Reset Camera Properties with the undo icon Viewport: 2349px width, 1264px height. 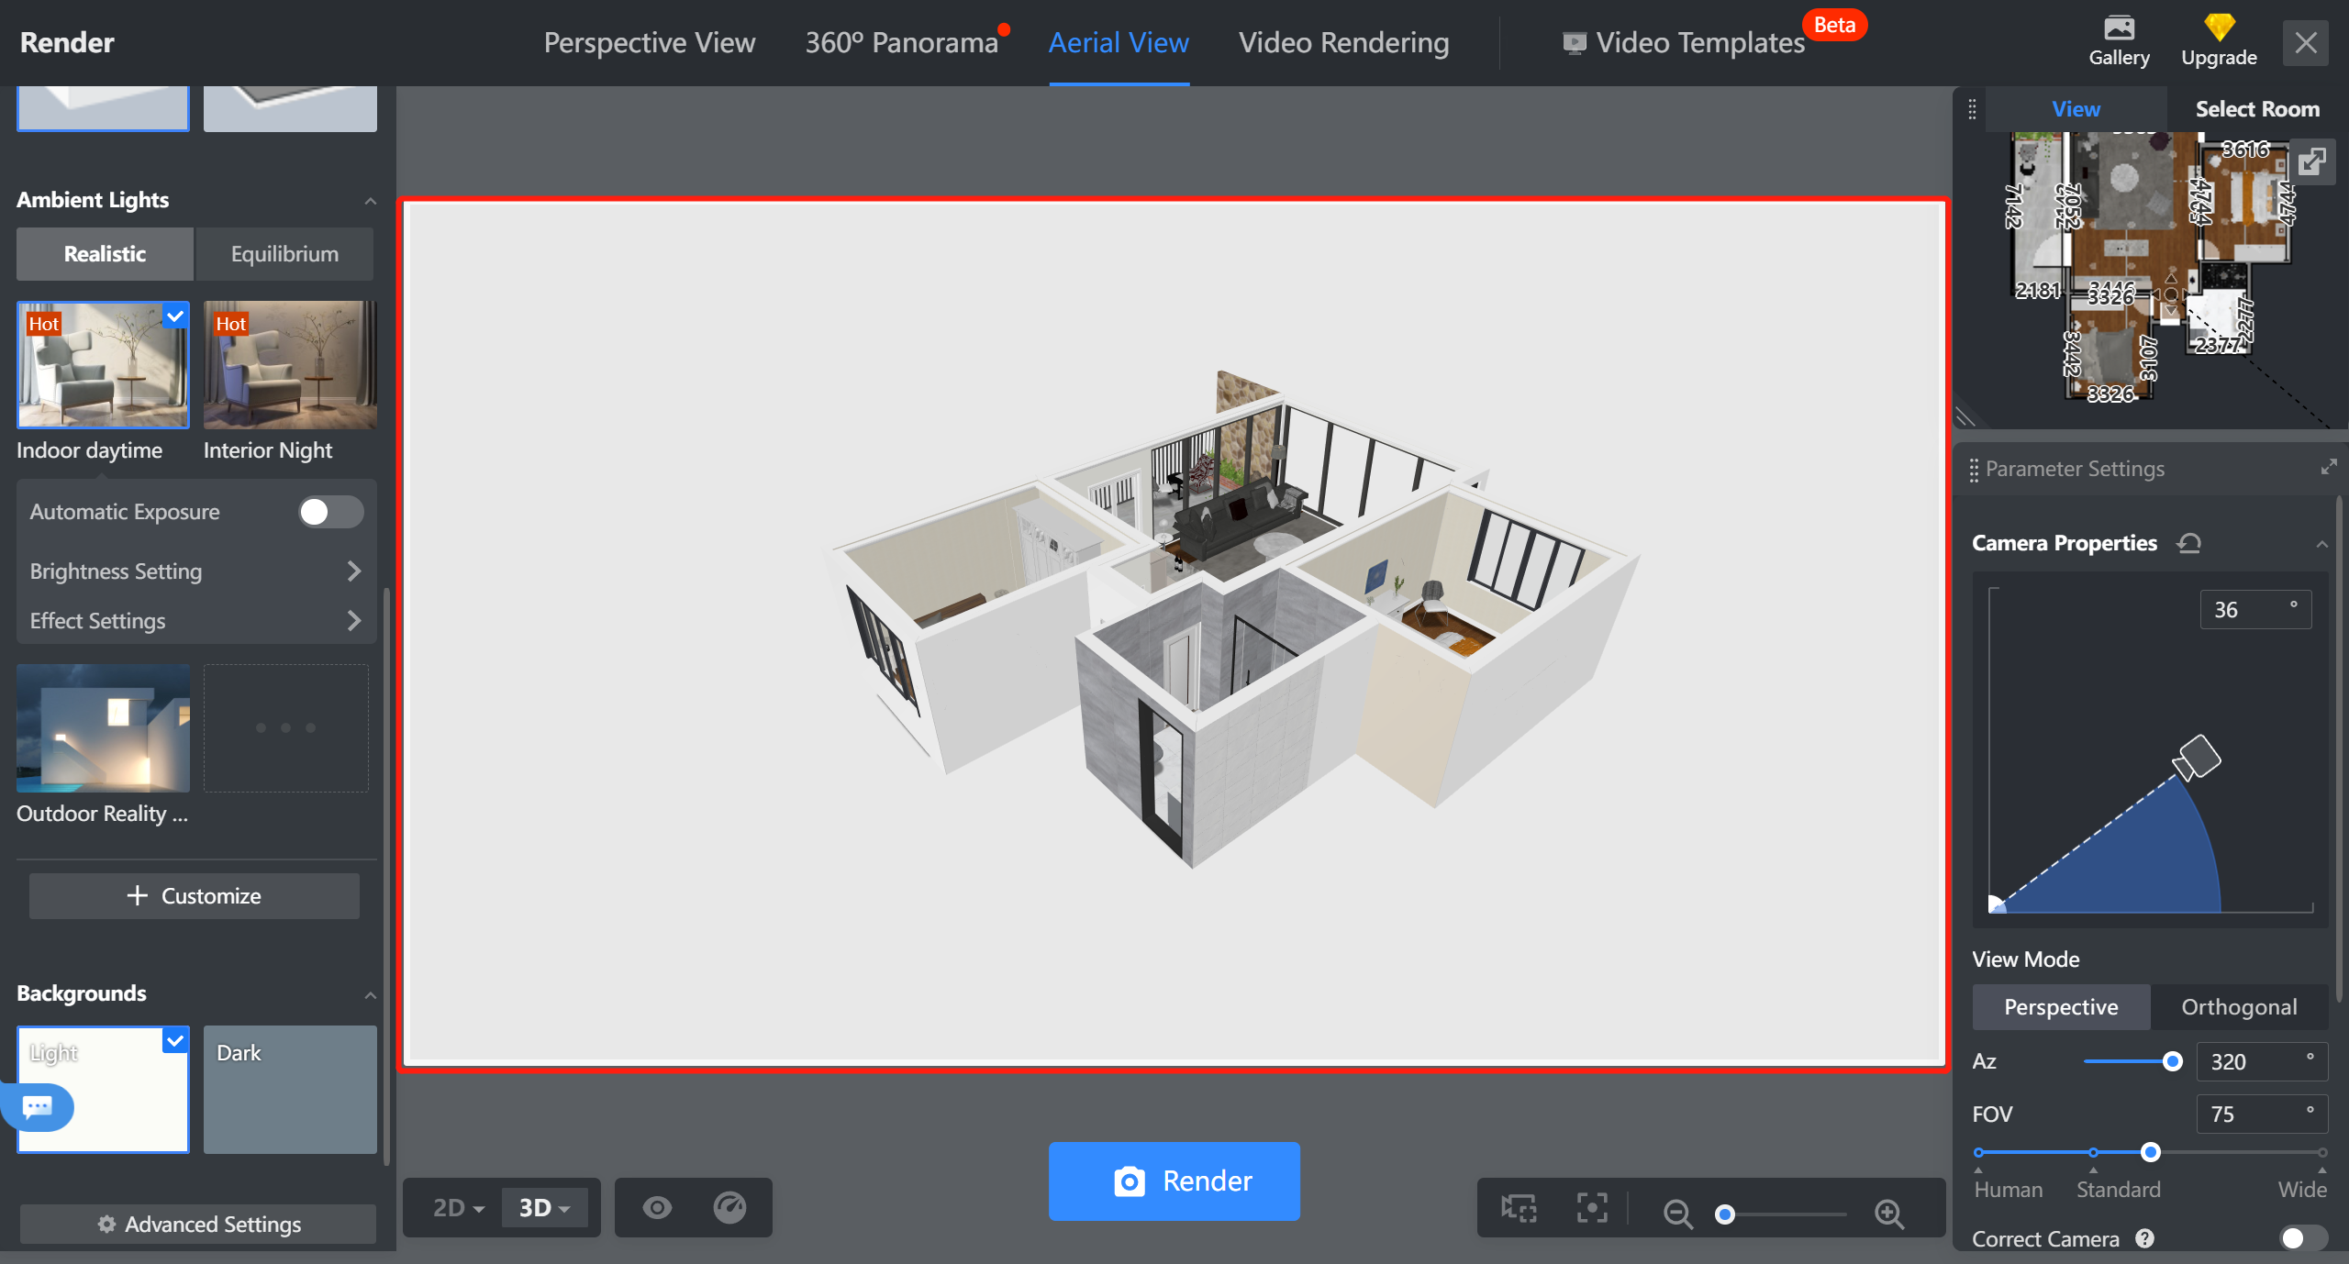click(2189, 543)
